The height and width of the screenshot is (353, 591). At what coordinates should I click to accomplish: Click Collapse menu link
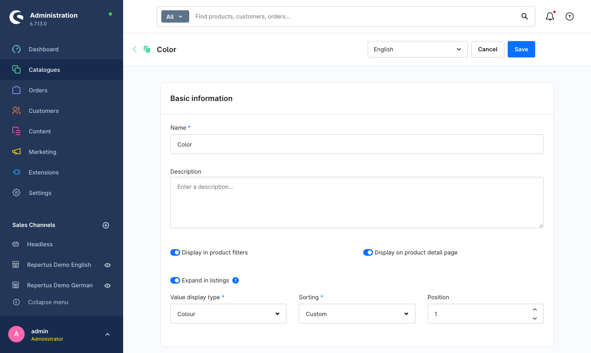point(48,302)
